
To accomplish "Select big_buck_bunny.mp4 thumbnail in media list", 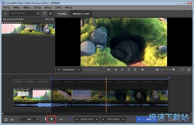I will [x=28, y=29].
